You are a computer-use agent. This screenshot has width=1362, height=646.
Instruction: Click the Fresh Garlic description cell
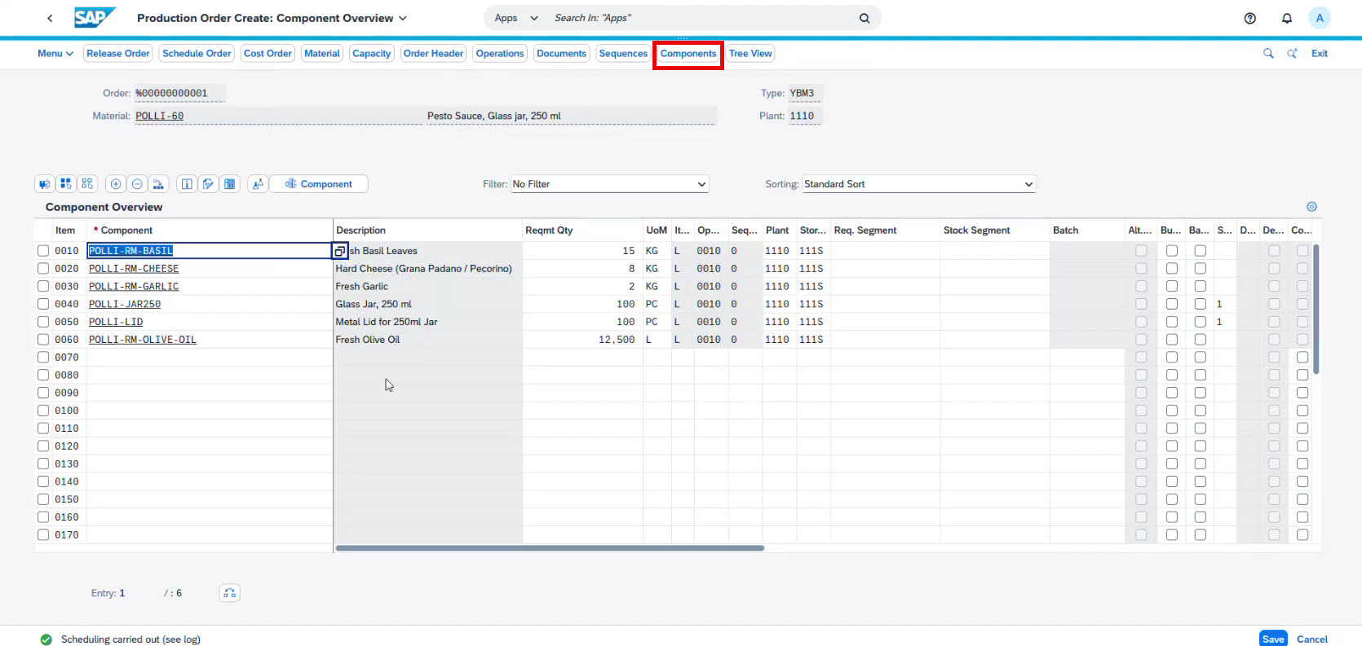(x=427, y=286)
